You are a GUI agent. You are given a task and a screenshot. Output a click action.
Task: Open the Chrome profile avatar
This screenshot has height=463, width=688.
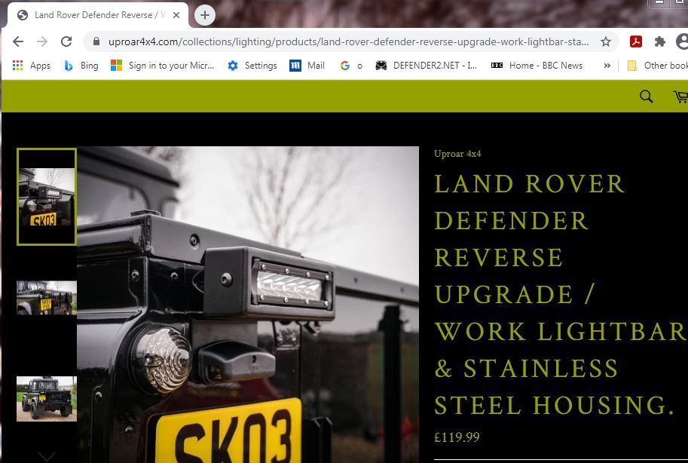pos(682,41)
